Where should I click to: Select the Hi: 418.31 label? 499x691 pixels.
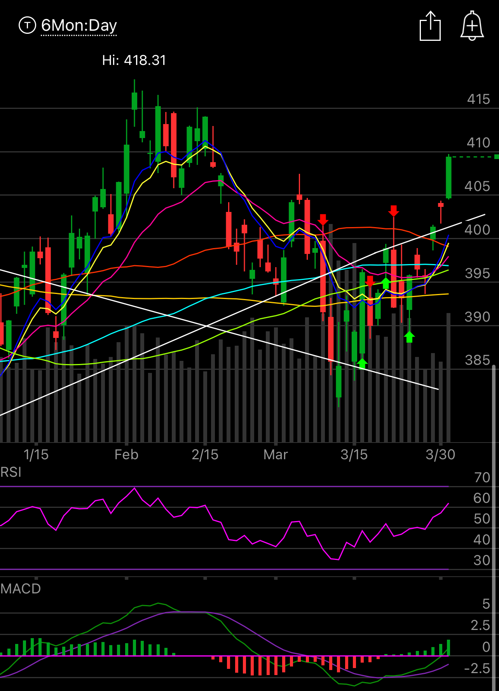134,60
